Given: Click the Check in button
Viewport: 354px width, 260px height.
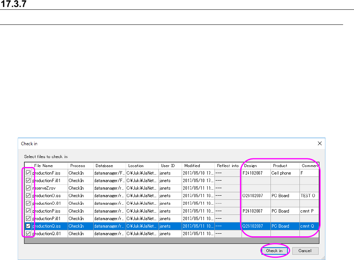Looking at the screenshot, I should (x=274, y=251).
